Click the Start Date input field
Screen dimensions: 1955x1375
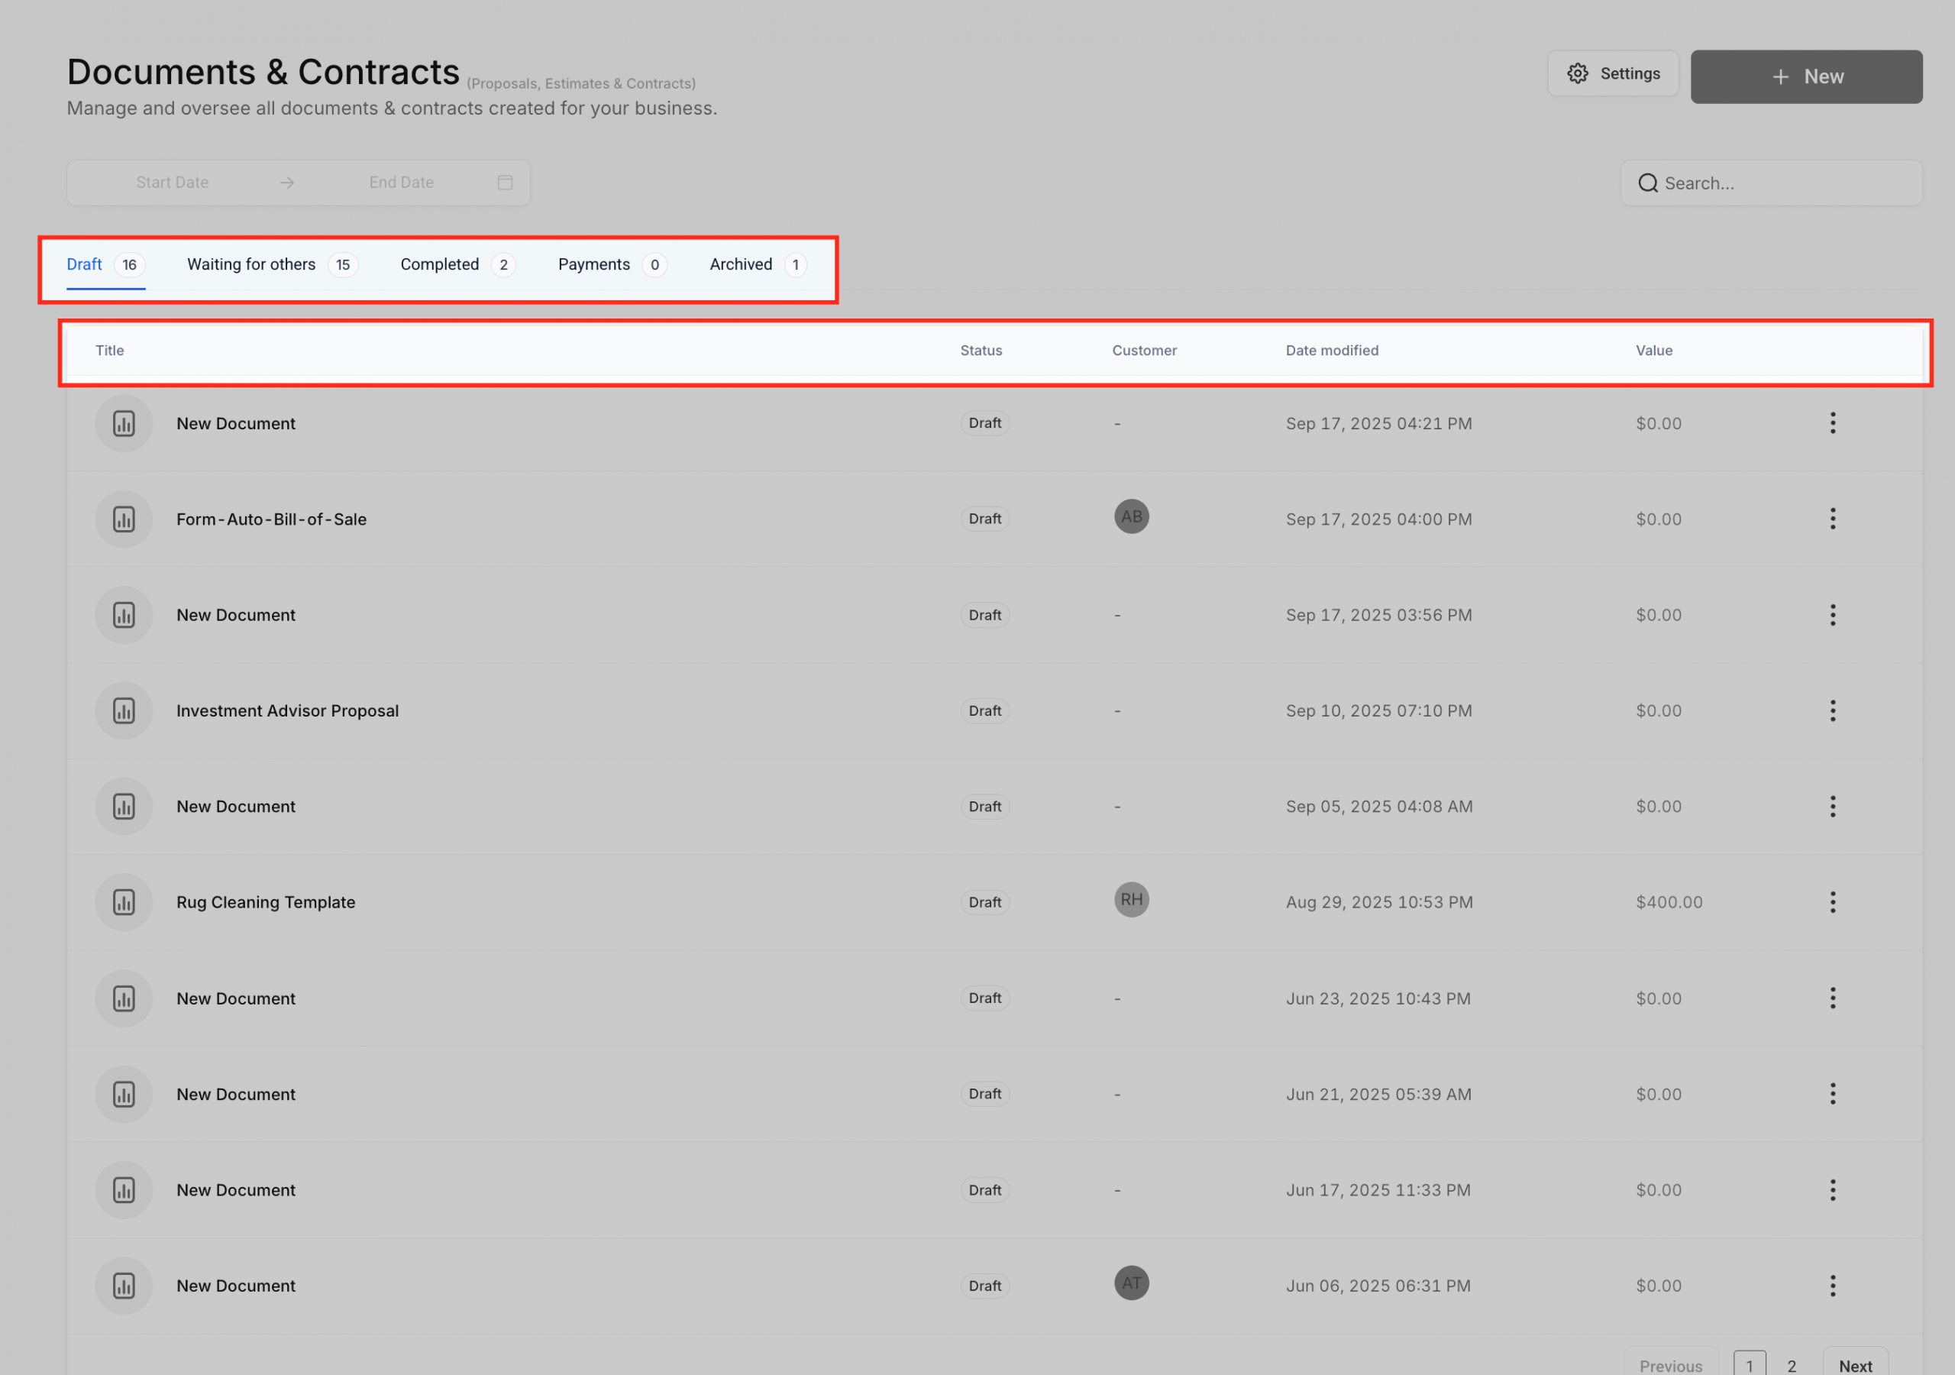tap(172, 183)
